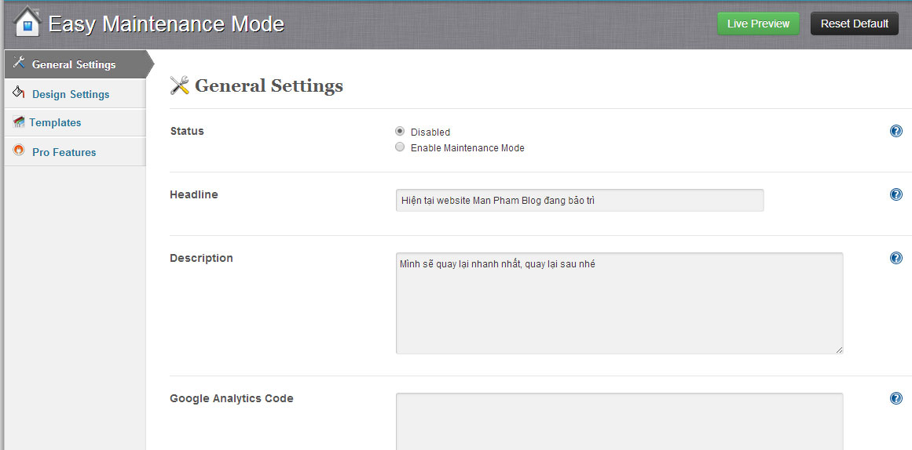Click the tools icon by General Settings heading
Screen dimensions: 912x450
coord(180,85)
